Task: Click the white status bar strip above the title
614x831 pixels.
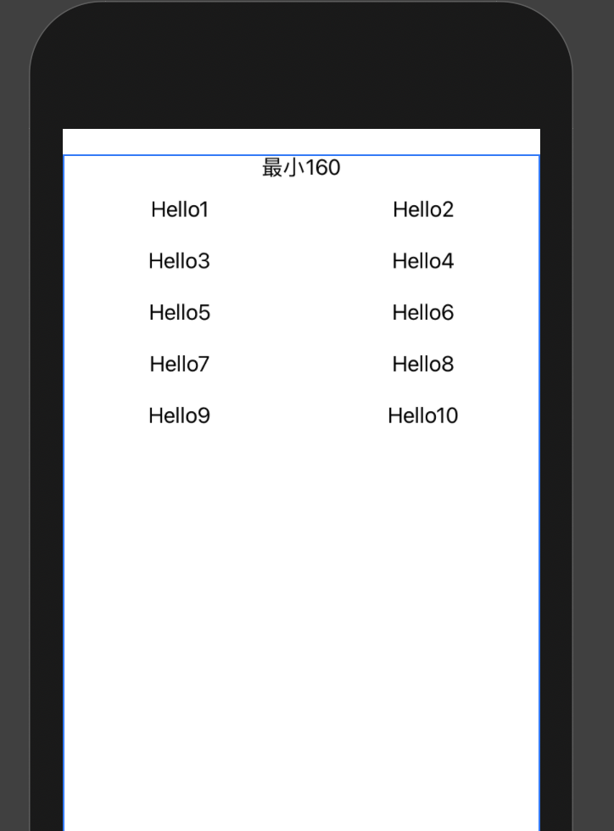Action: click(x=301, y=142)
